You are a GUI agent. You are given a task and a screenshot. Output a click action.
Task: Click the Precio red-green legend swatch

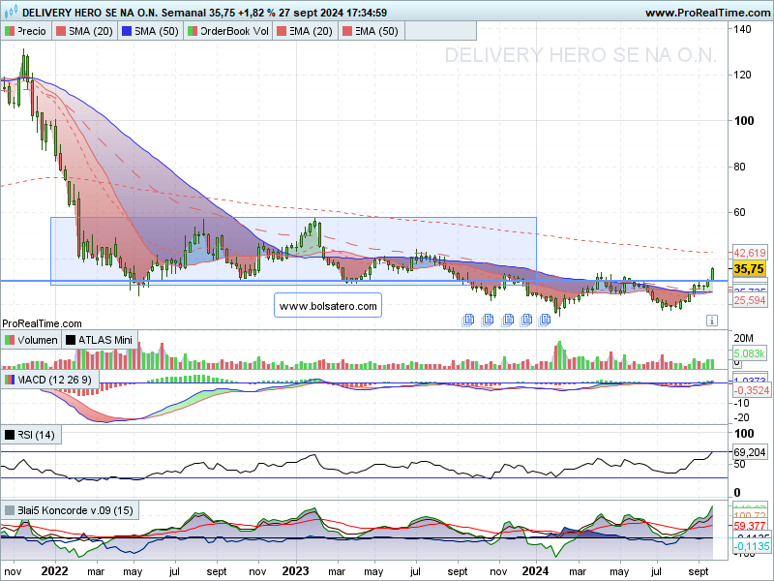pos(10,31)
